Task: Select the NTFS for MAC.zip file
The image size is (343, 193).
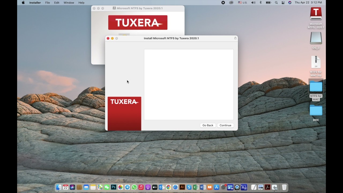Action: [316, 62]
